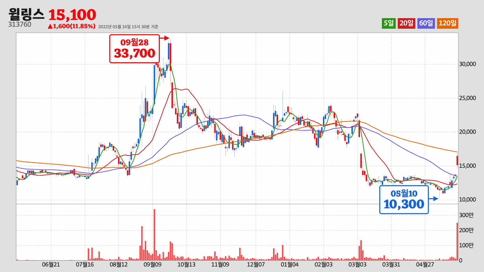Click the 15,000 price axis label
This screenshot has height=272, width=484.
coord(467,166)
